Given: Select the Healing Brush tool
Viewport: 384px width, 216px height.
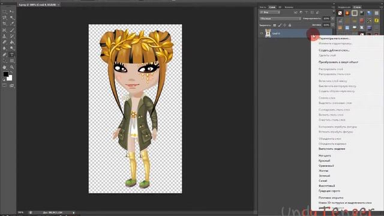Looking at the screenshot, I should tap(4, 30).
